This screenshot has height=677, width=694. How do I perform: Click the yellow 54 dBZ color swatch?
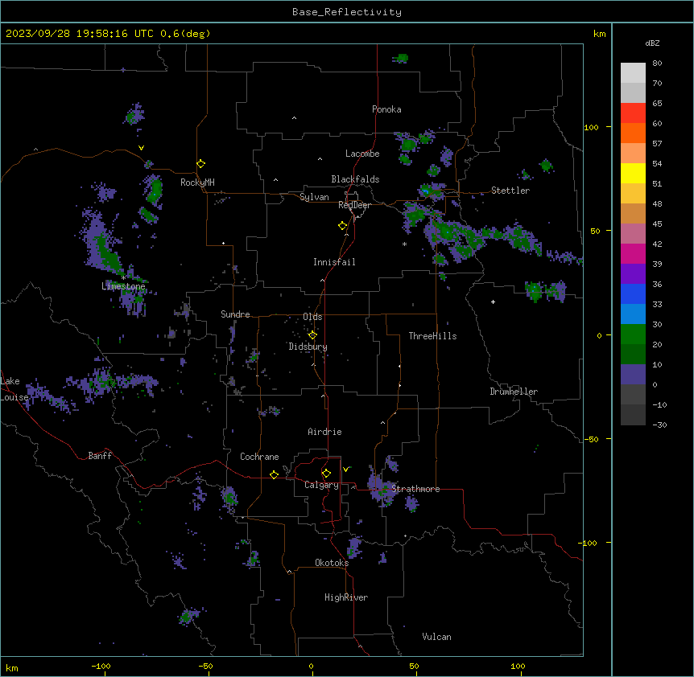[x=633, y=173]
